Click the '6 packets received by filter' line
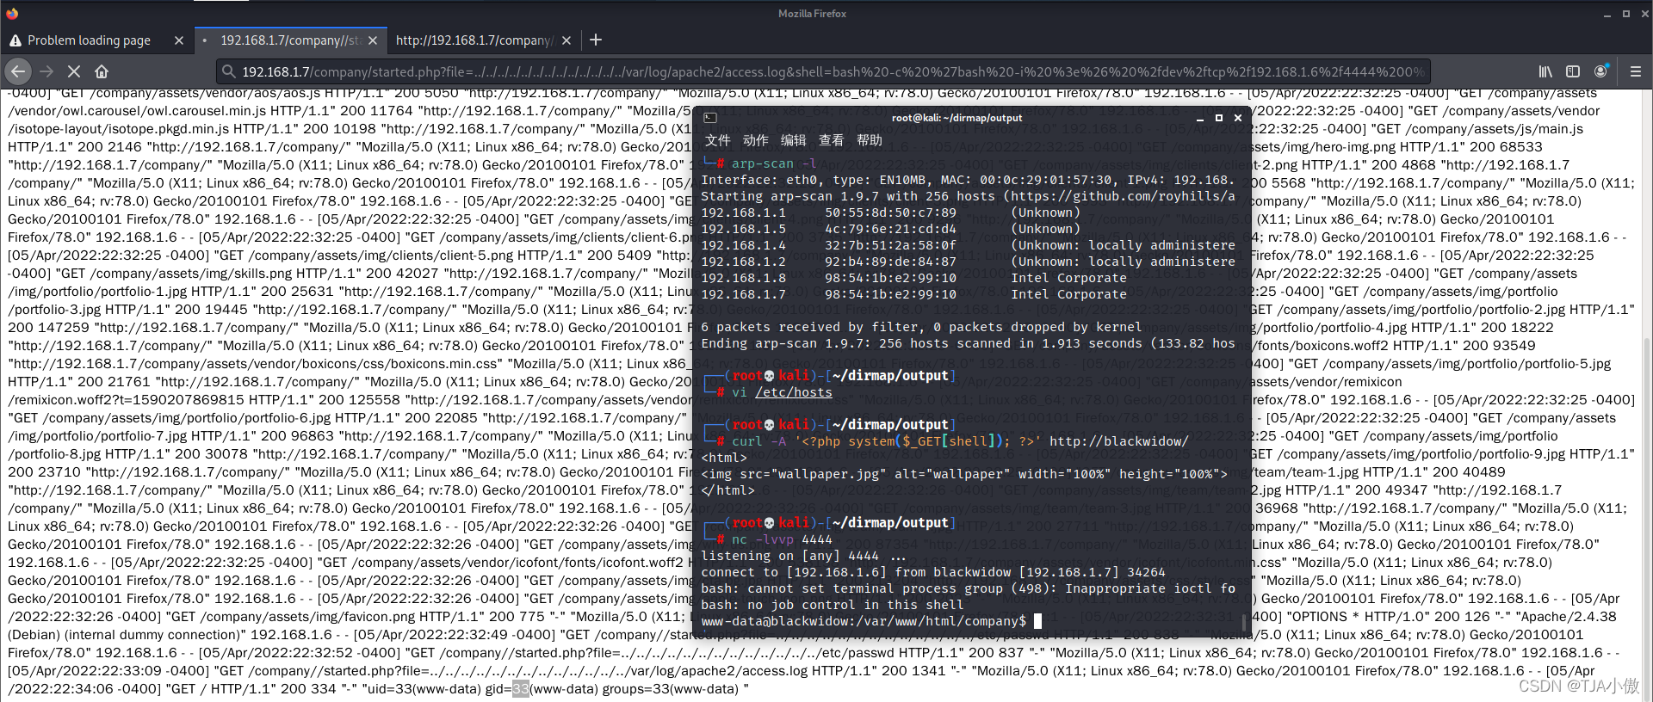 point(921,327)
